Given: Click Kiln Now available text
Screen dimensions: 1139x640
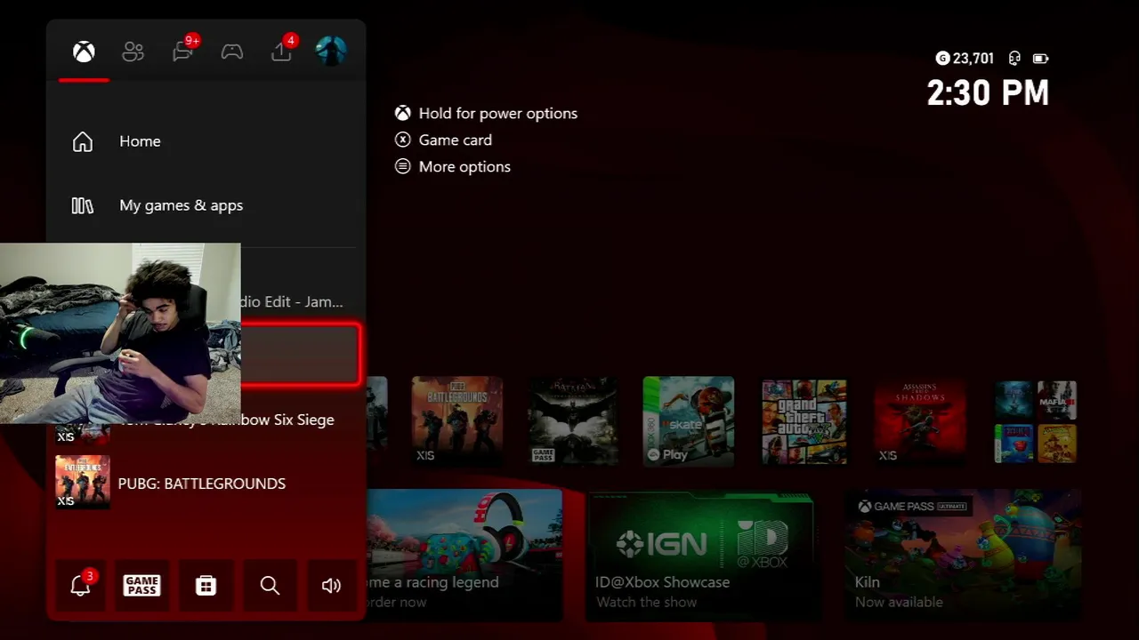Looking at the screenshot, I should pos(899,603).
